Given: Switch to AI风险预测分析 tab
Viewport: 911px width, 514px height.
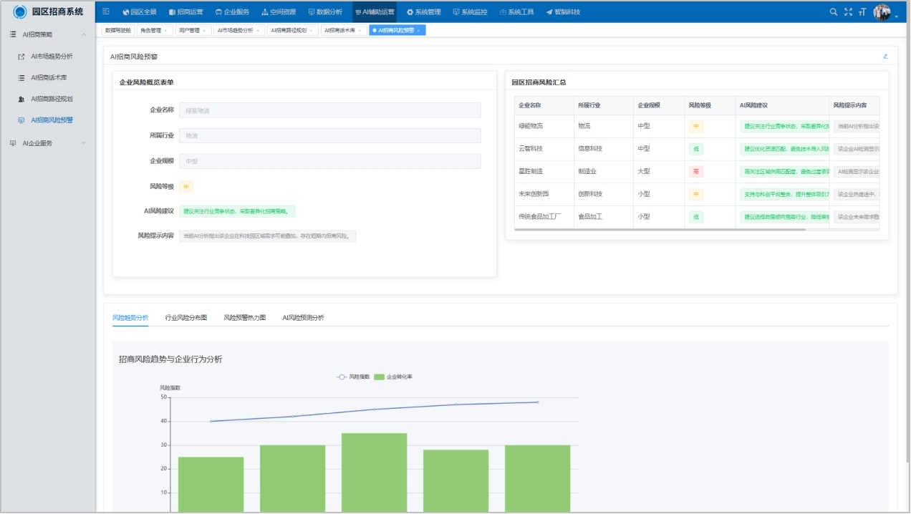Looking at the screenshot, I should pos(303,317).
